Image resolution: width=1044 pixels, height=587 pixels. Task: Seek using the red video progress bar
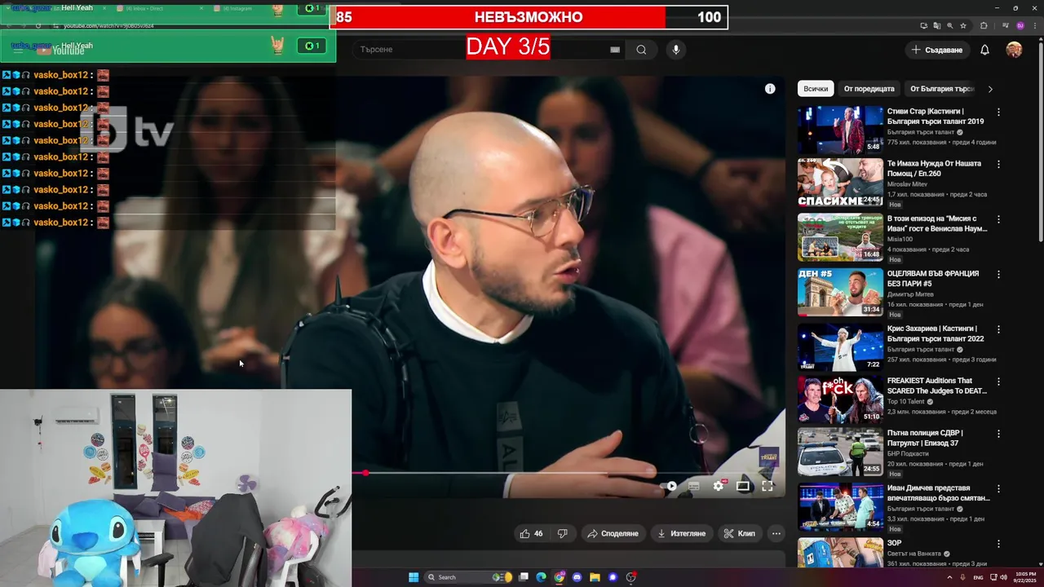tap(569, 473)
